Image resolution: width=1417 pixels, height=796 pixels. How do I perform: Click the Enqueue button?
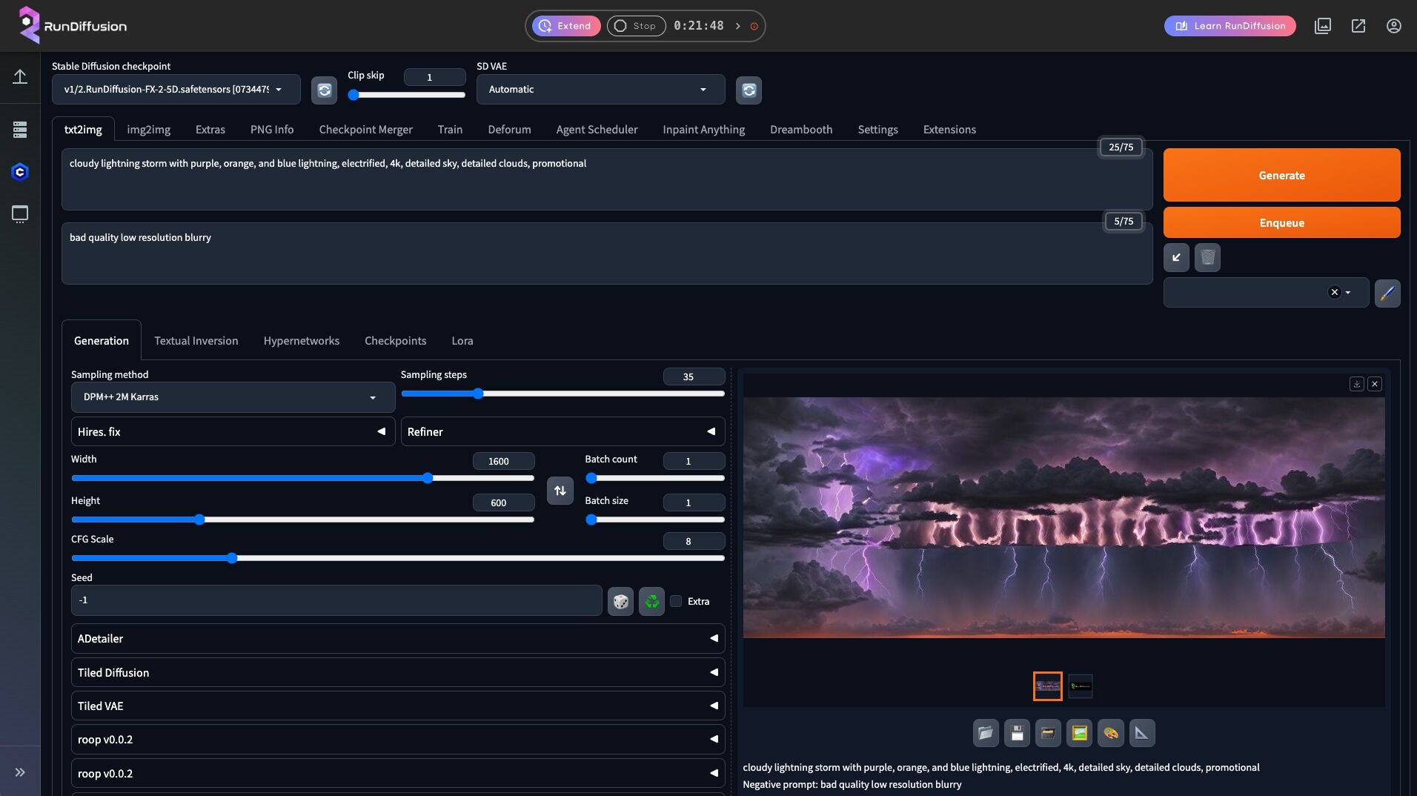(1282, 222)
